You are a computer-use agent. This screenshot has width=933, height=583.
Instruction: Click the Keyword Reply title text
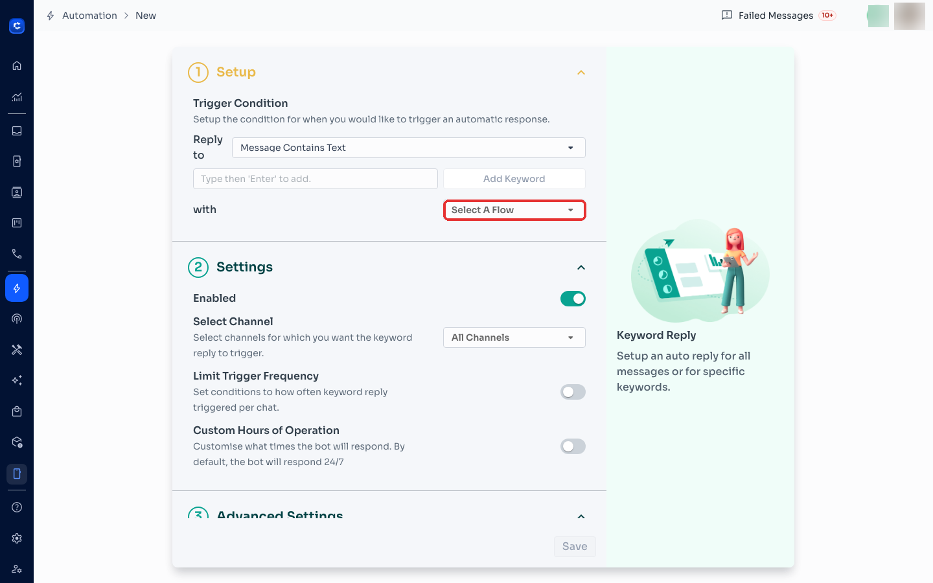656,335
